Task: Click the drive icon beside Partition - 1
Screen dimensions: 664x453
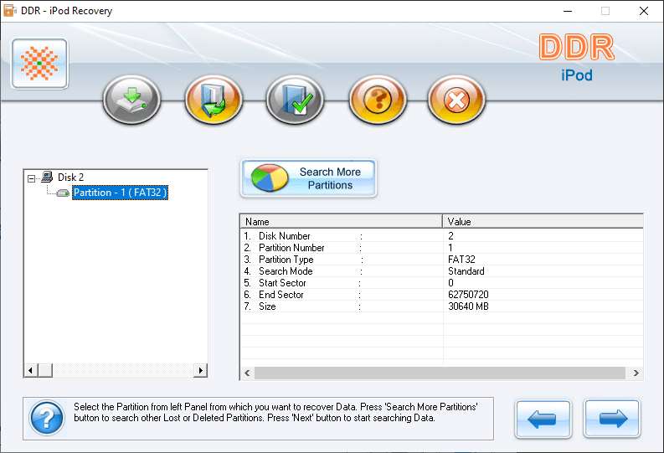Action: pyautogui.click(x=63, y=193)
